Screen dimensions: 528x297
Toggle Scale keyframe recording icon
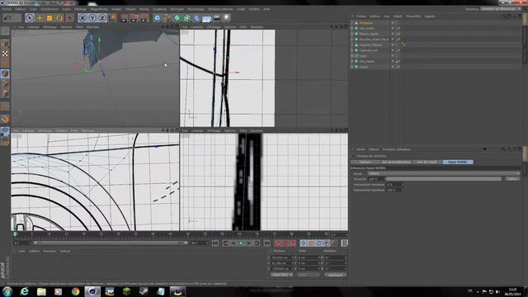point(311,243)
